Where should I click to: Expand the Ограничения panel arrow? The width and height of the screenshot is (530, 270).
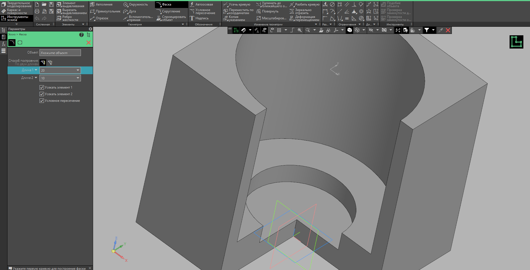click(x=359, y=24)
